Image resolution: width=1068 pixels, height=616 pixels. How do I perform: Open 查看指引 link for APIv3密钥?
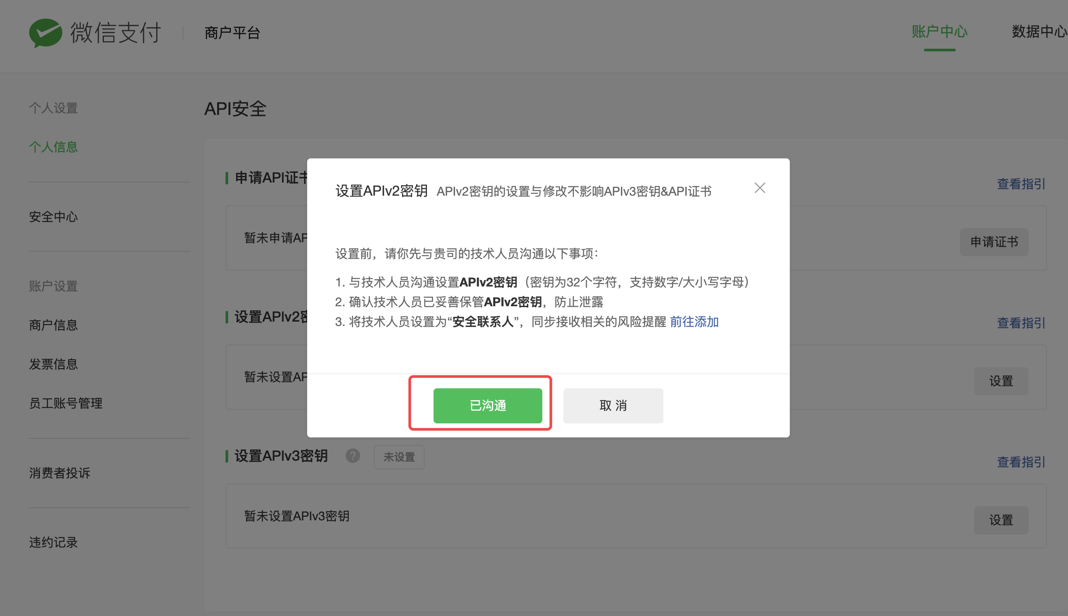1021,462
